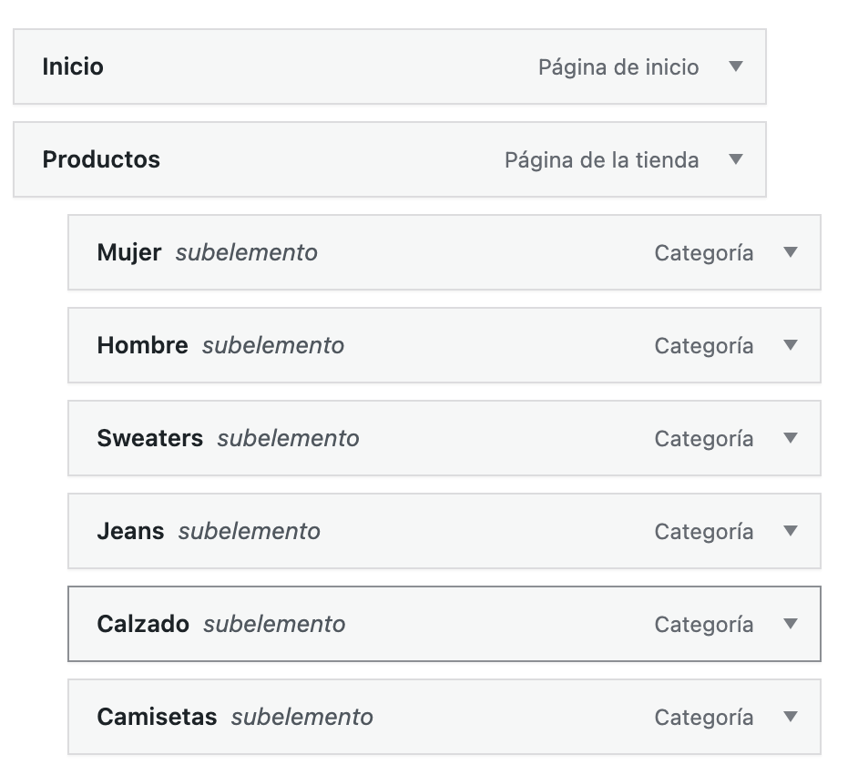
Task: Click the 'Página de inicio' type label
Action: [618, 67]
